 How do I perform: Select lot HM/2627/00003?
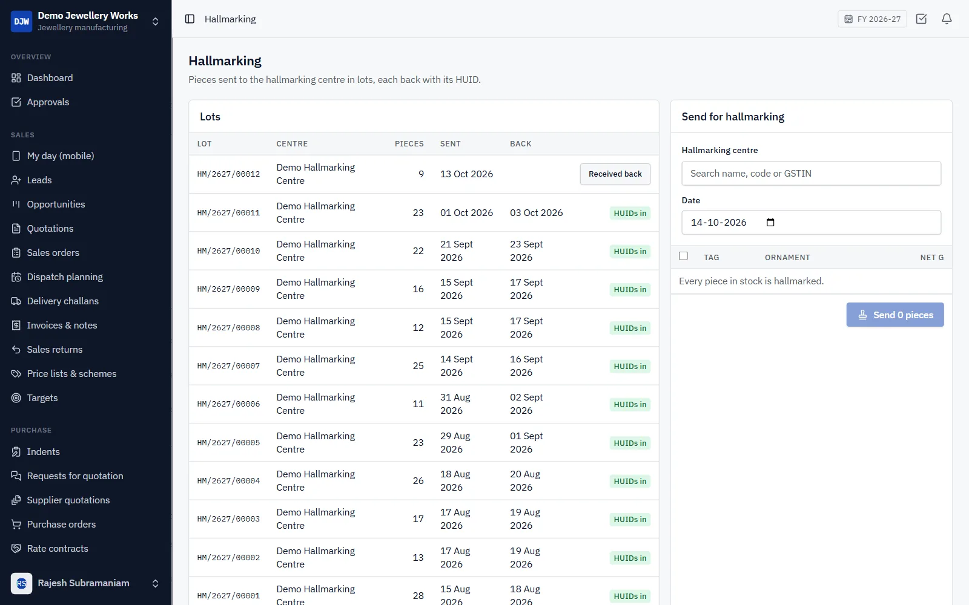228,519
